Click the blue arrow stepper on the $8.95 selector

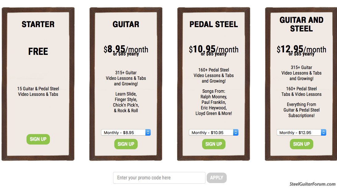(x=148, y=133)
